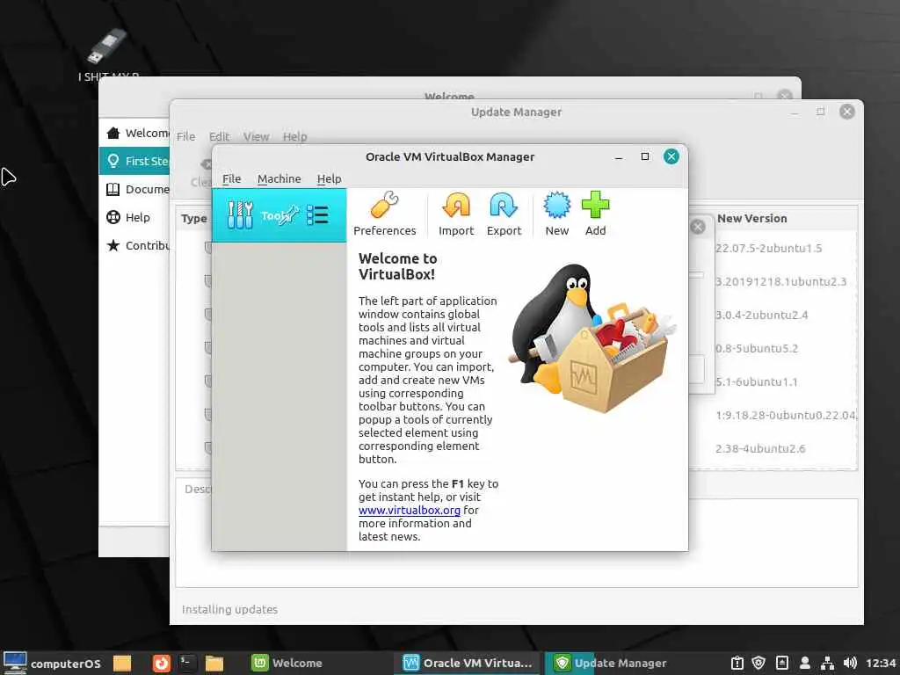Open the Machine menu in VirtualBox

279,178
